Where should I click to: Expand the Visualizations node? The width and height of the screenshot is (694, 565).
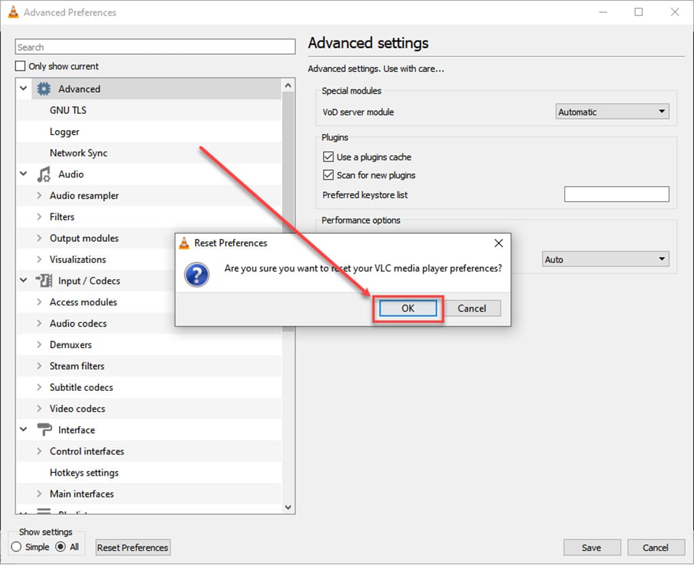point(39,259)
